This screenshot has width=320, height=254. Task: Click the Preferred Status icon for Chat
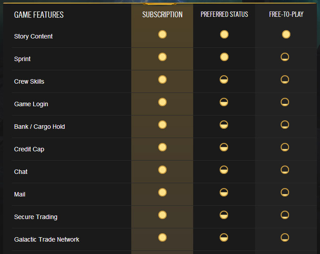pyautogui.click(x=224, y=170)
